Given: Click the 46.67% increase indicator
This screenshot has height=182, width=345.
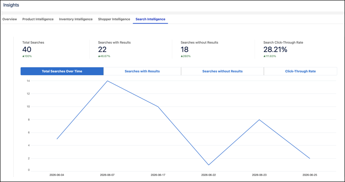Looking at the screenshot, I should coord(104,56).
